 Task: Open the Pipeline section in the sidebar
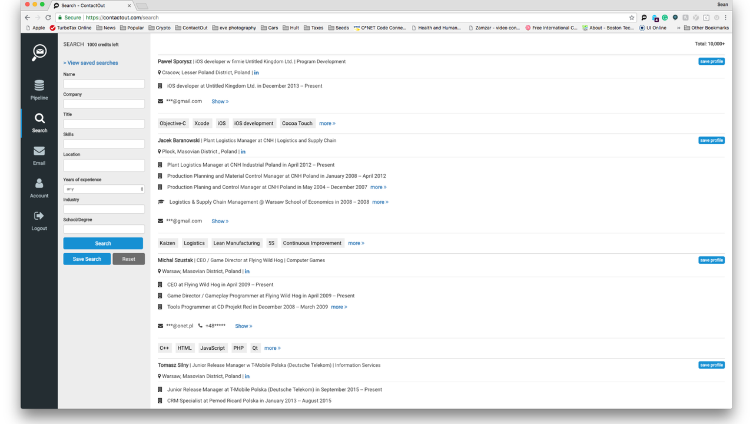coord(39,90)
